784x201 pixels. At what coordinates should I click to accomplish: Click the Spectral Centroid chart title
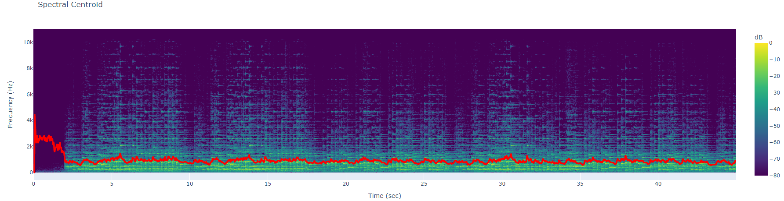click(x=70, y=5)
